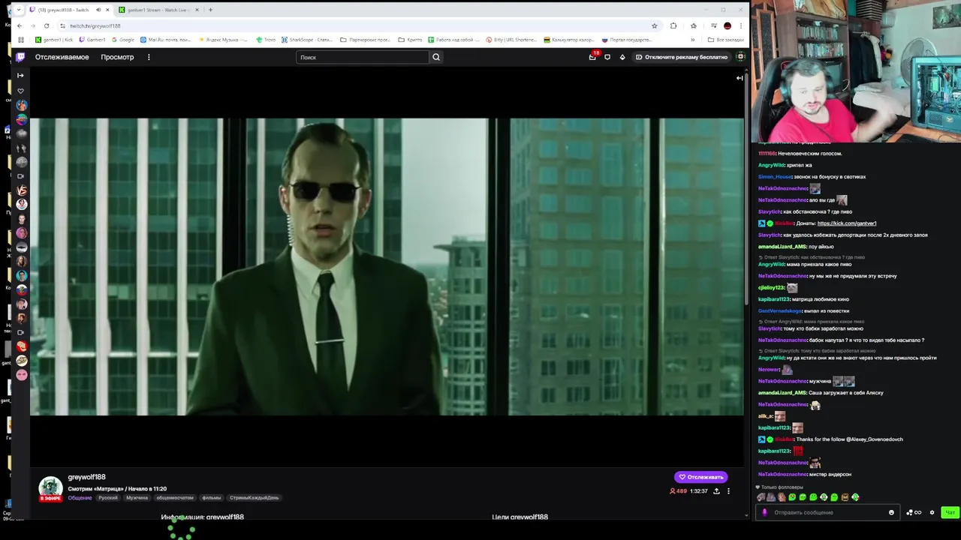Open the 'Trovo' bookmark

pos(265,40)
